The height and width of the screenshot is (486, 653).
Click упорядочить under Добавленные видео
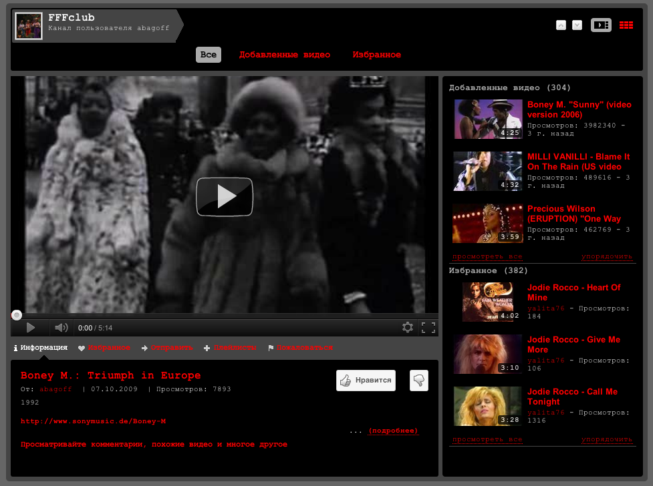[607, 256]
